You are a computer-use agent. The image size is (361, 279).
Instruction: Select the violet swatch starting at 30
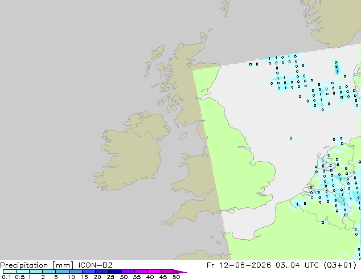(128, 272)
